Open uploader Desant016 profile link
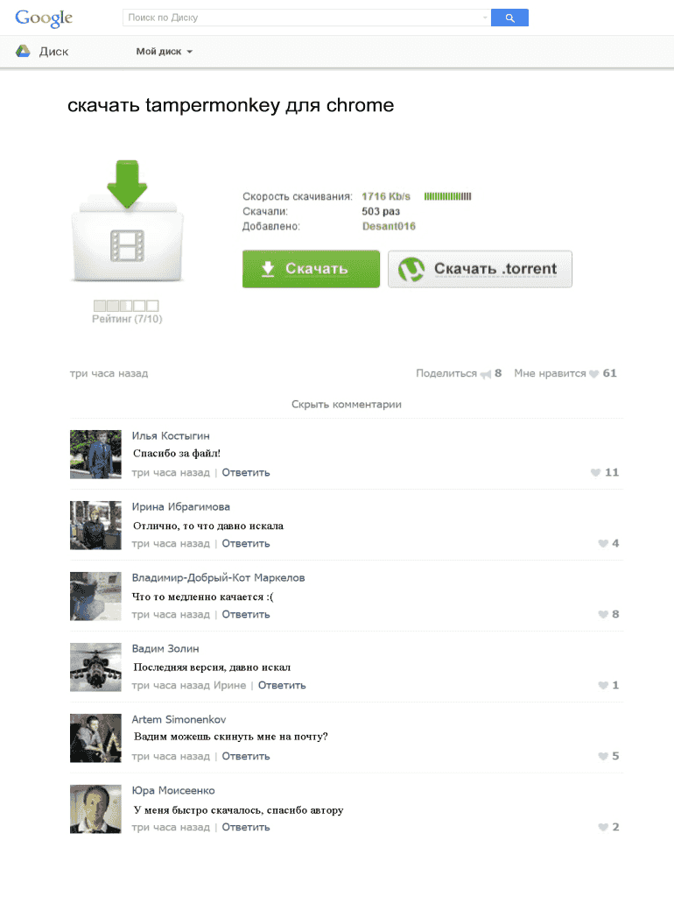674x897 pixels. [x=389, y=226]
